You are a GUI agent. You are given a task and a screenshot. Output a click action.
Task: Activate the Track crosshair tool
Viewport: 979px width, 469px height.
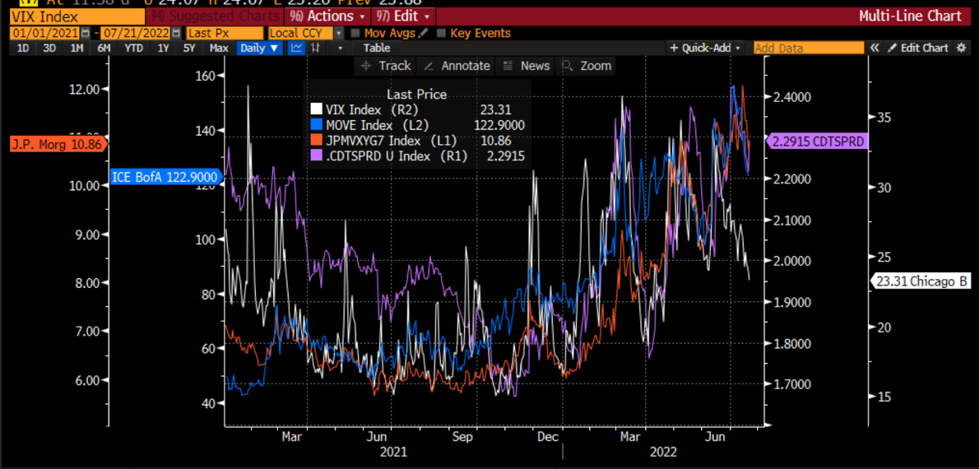coord(386,66)
